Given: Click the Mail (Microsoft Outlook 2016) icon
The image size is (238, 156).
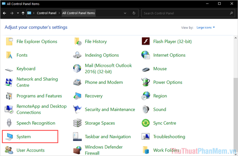Looking at the screenshot, I should (77, 69).
